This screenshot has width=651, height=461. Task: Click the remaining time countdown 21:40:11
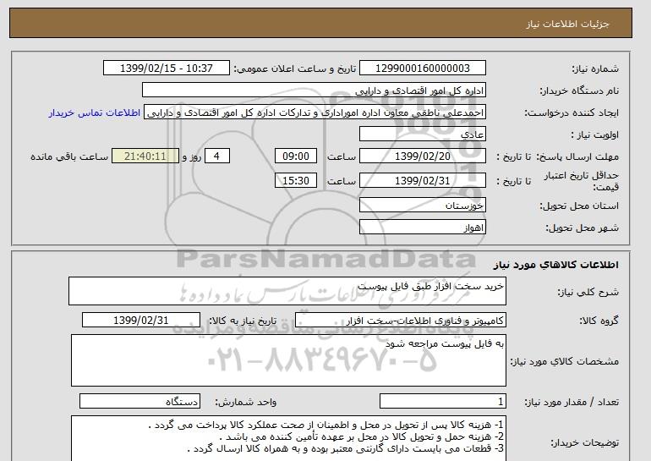click(x=145, y=156)
